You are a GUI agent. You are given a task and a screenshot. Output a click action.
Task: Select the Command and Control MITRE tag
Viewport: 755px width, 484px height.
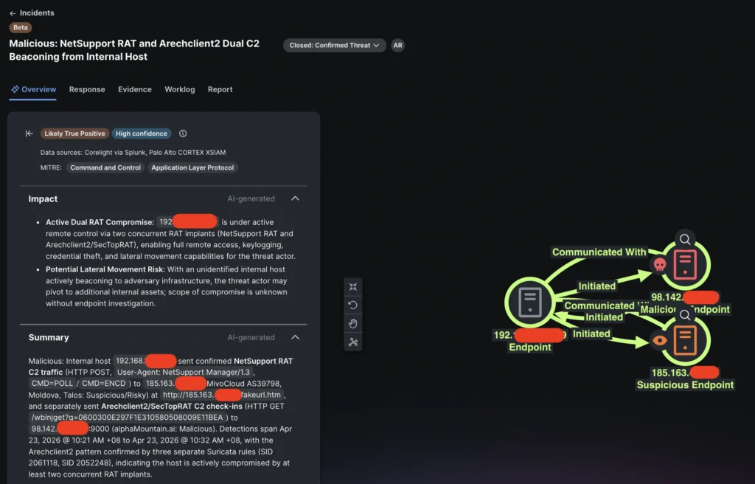[x=105, y=167]
